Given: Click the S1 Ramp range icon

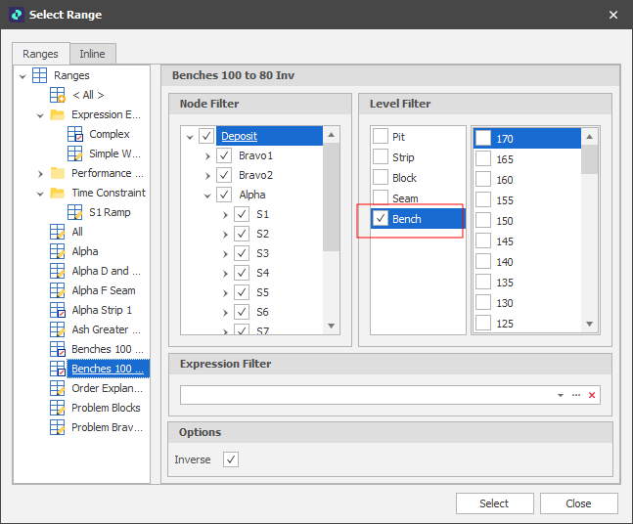Looking at the screenshot, I should (75, 212).
